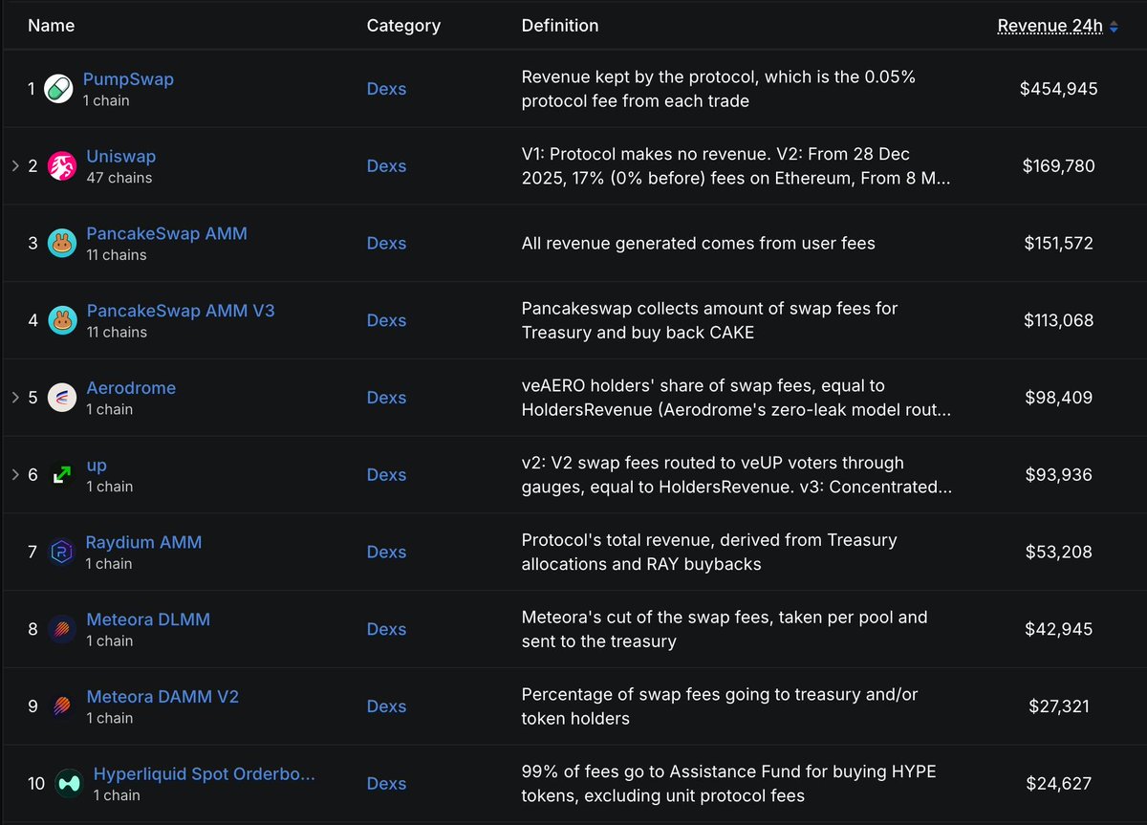Expand the Uniswap row chevron

click(15, 166)
